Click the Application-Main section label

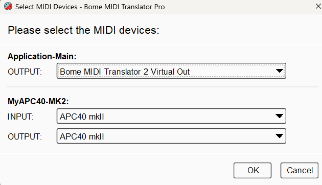click(42, 56)
